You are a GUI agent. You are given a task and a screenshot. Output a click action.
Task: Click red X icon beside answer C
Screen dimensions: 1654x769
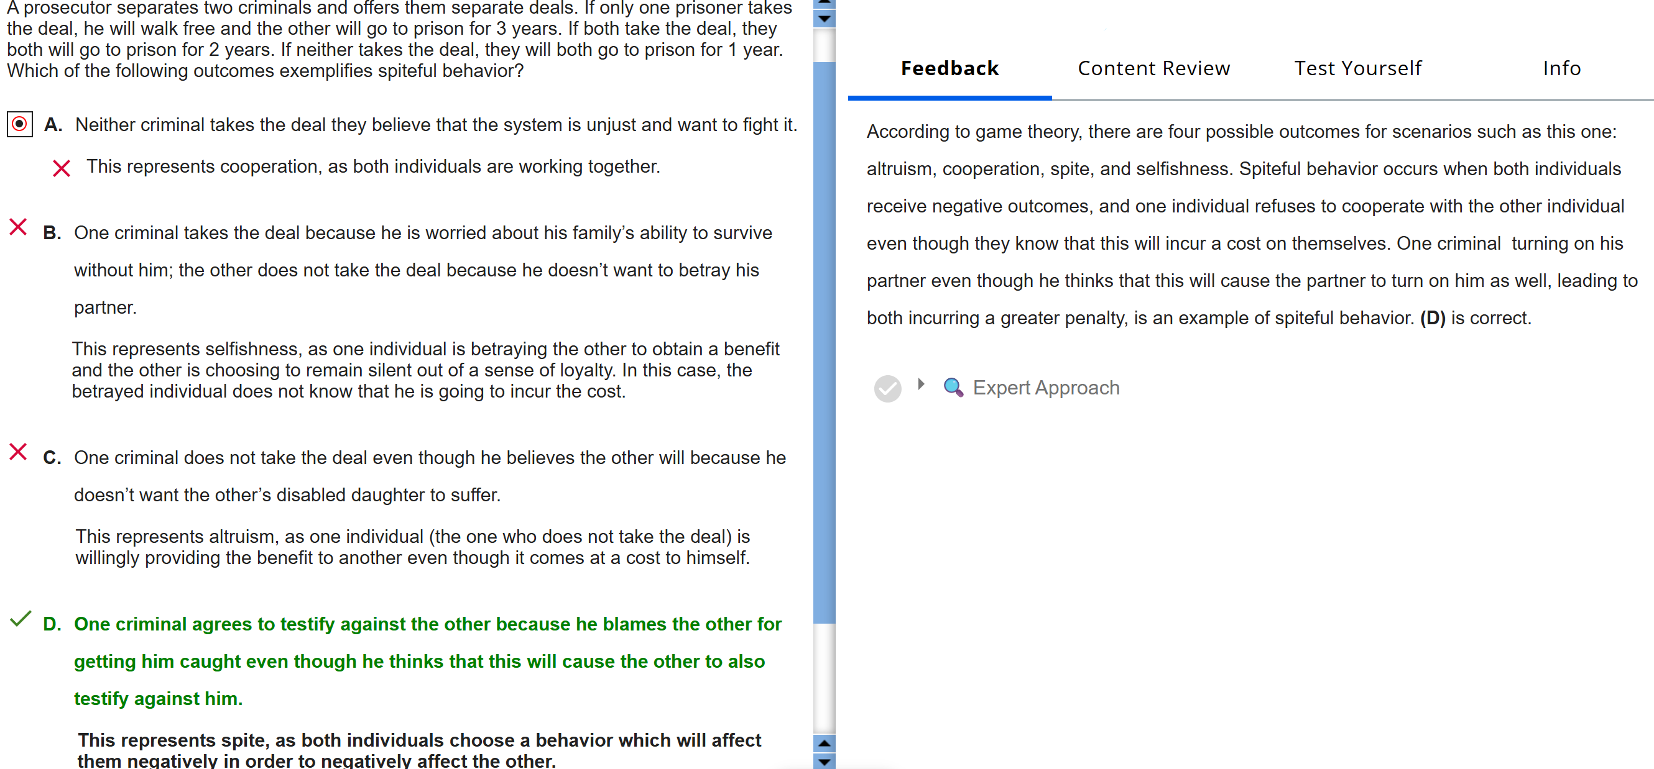(18, 452)
